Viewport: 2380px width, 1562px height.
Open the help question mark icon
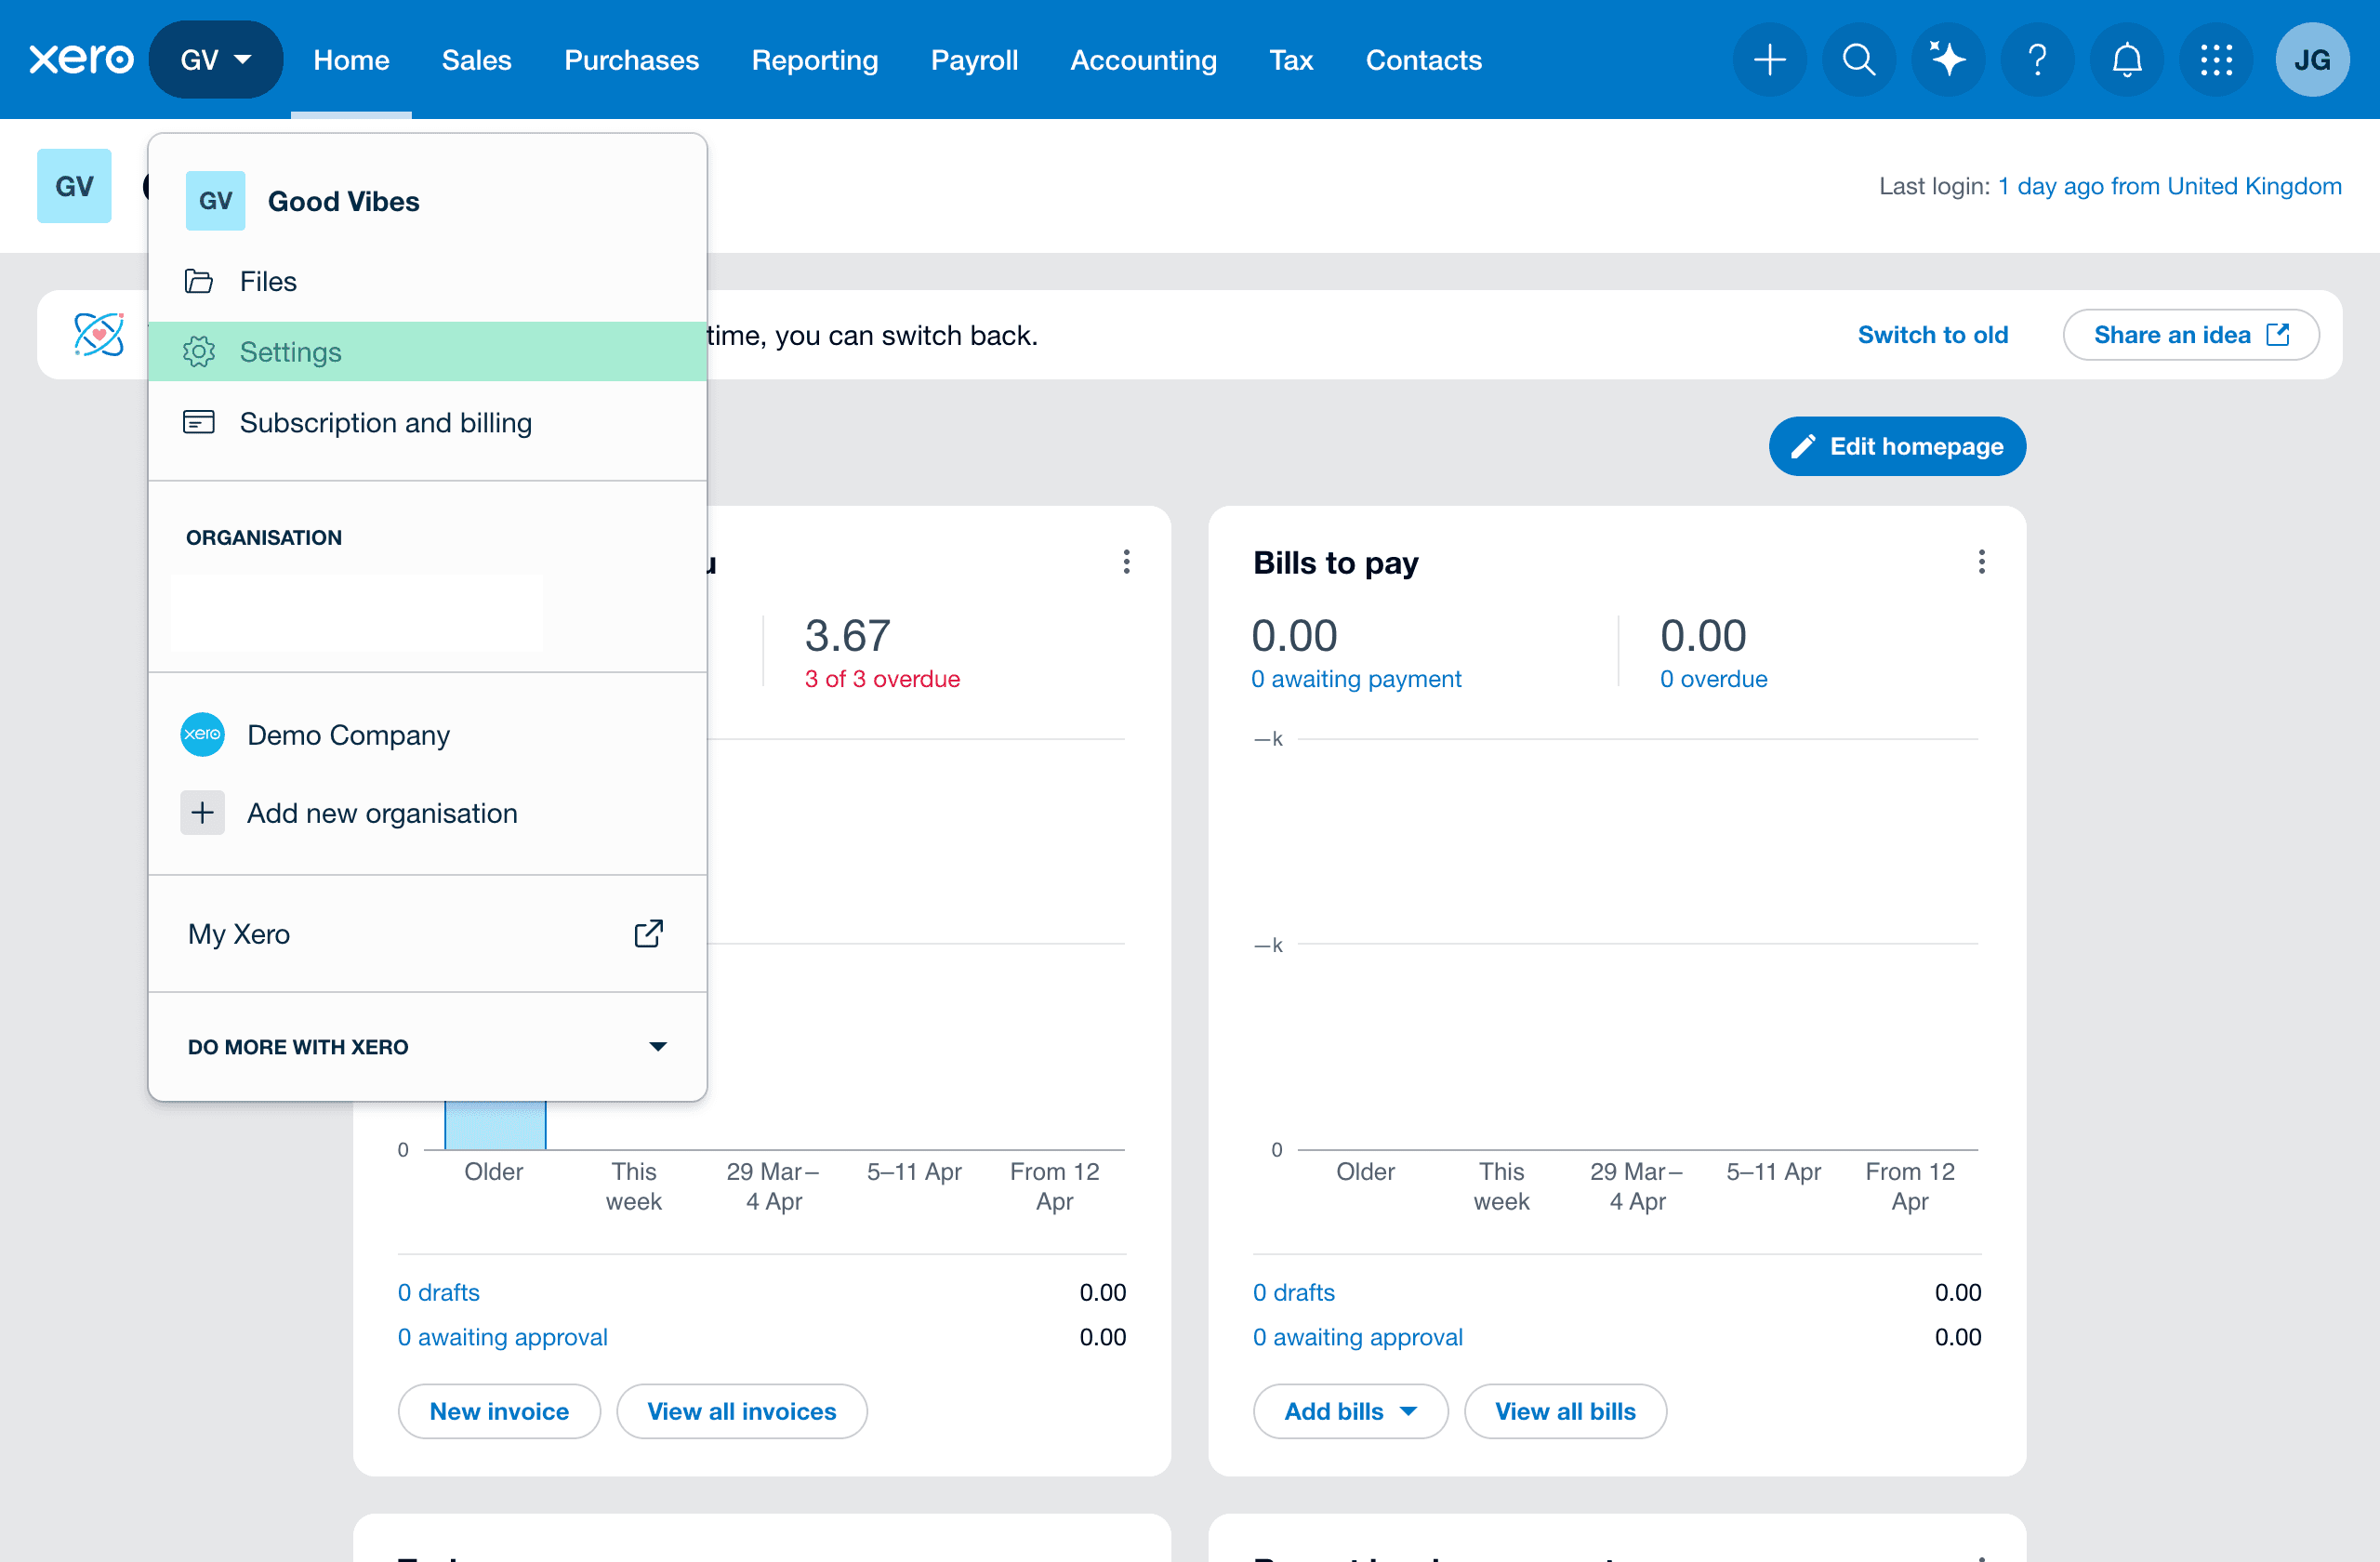pos(2037,60)
